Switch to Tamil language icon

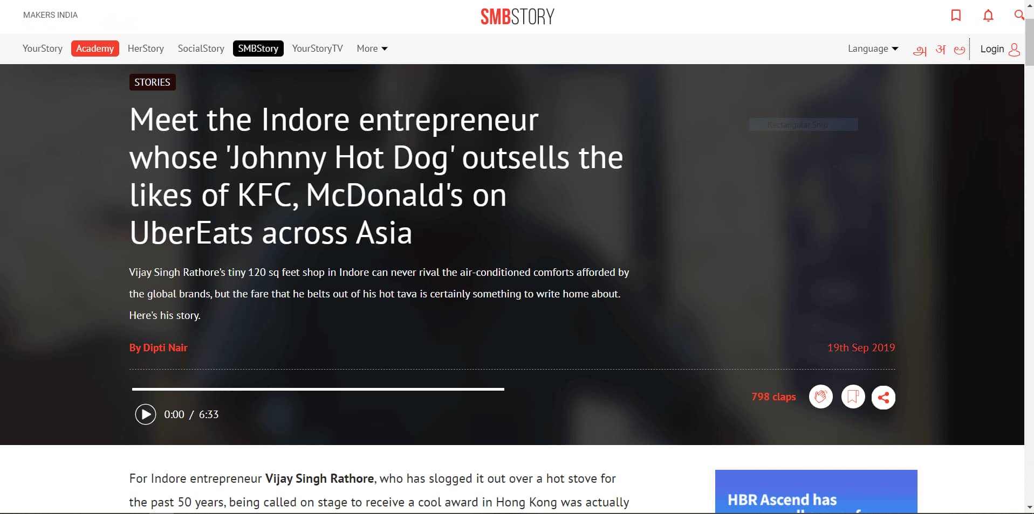click(920, 50)
